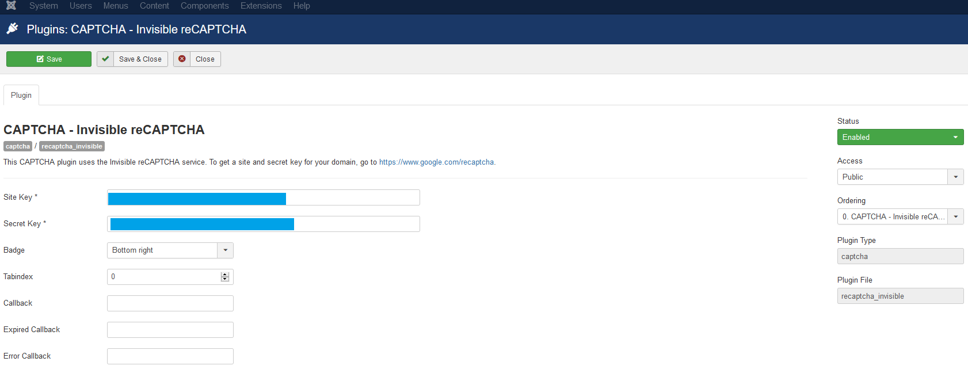Click the Ordering label
Image resolution: width=968 pixels, height=373 pixels.
tap(852, 200)
